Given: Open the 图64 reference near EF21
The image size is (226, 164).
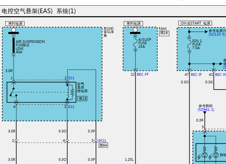Looking at the screenshot, I should tap(103, 145).
